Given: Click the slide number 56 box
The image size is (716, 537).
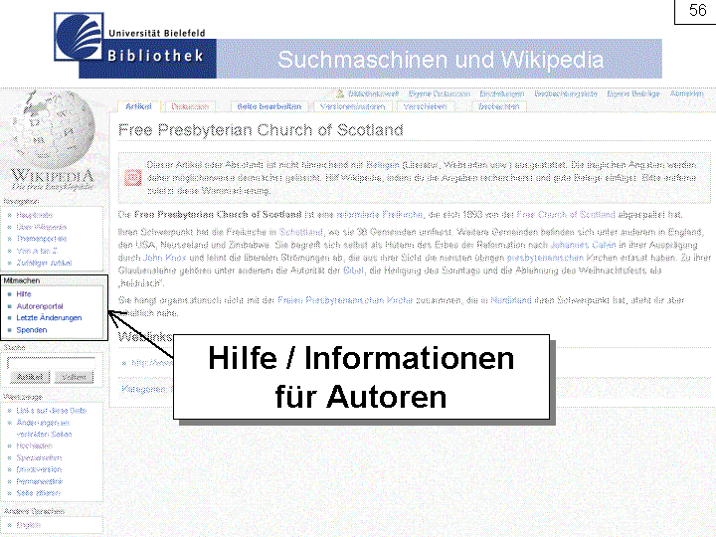Looking at the screenshot, I should coord(697,11).
